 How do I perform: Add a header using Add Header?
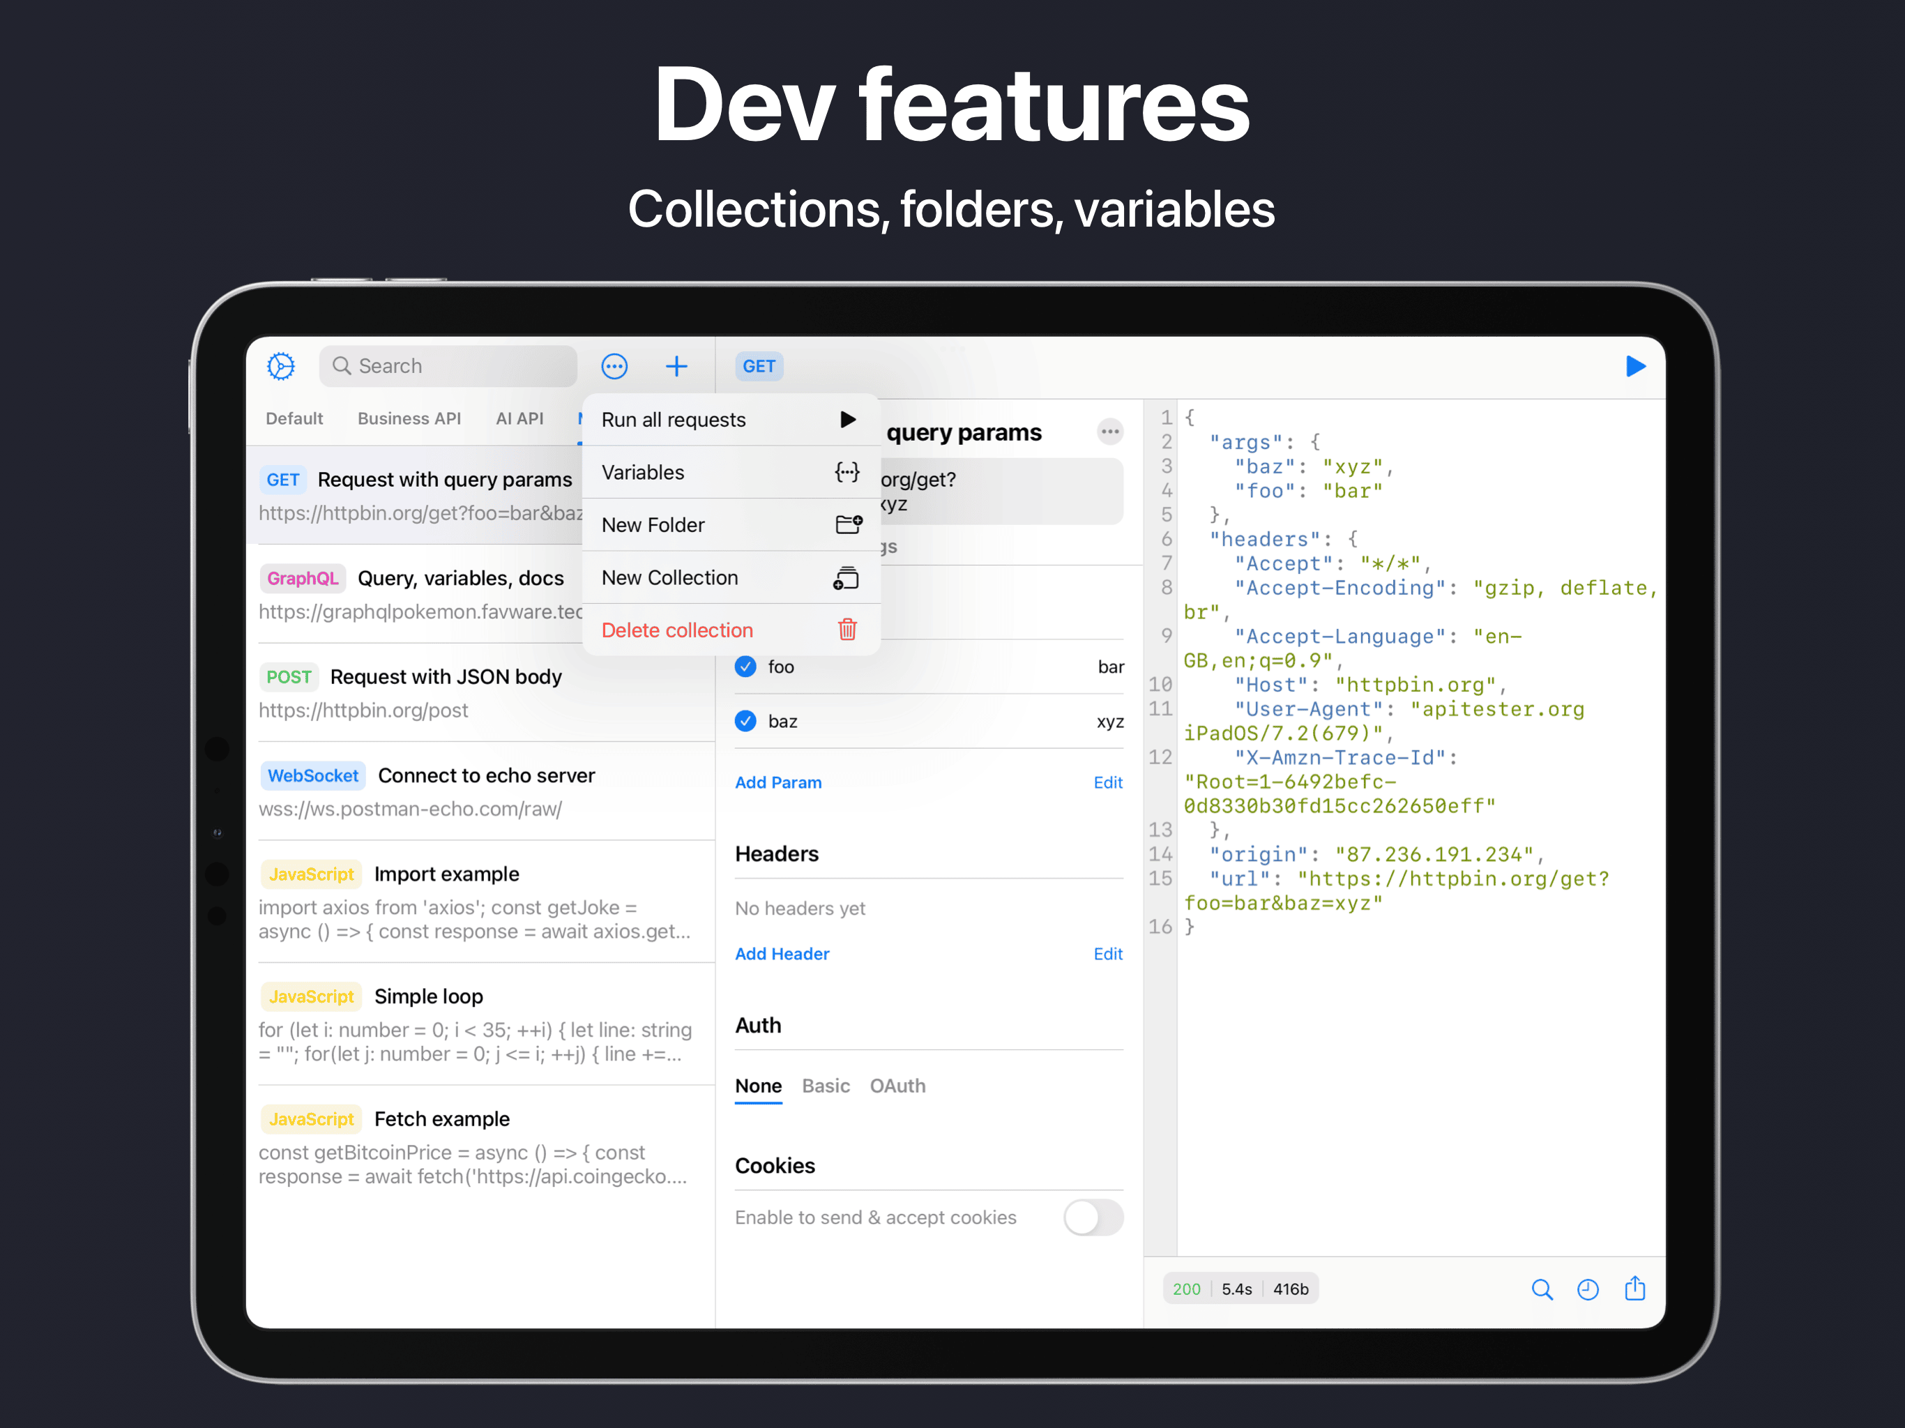pyautogui.click(x=782, y=953)
